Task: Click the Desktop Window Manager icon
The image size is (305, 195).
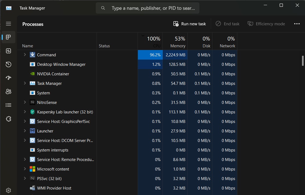Action: pyautogui.click(x=32, y=64)
